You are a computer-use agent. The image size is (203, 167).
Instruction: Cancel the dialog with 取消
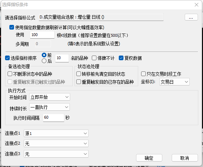tap(185, 158)
